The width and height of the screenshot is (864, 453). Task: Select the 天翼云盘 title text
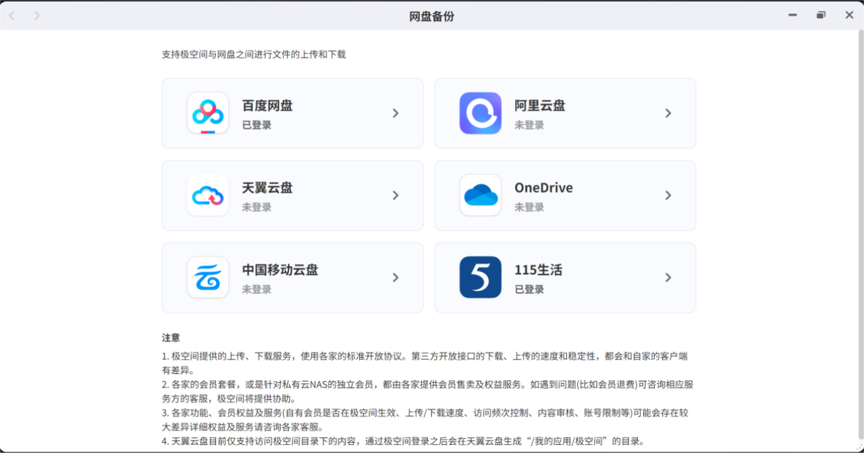[267, 188]
